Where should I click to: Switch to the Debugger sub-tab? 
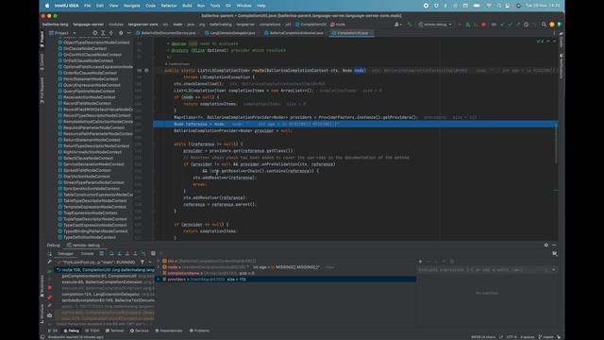(65, 254)
